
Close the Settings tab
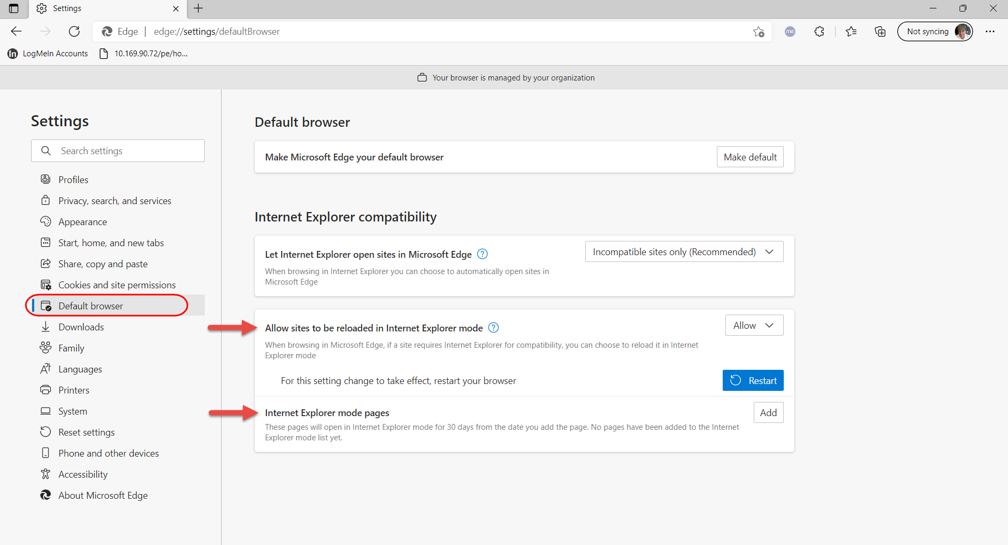[x=176, y=8]
